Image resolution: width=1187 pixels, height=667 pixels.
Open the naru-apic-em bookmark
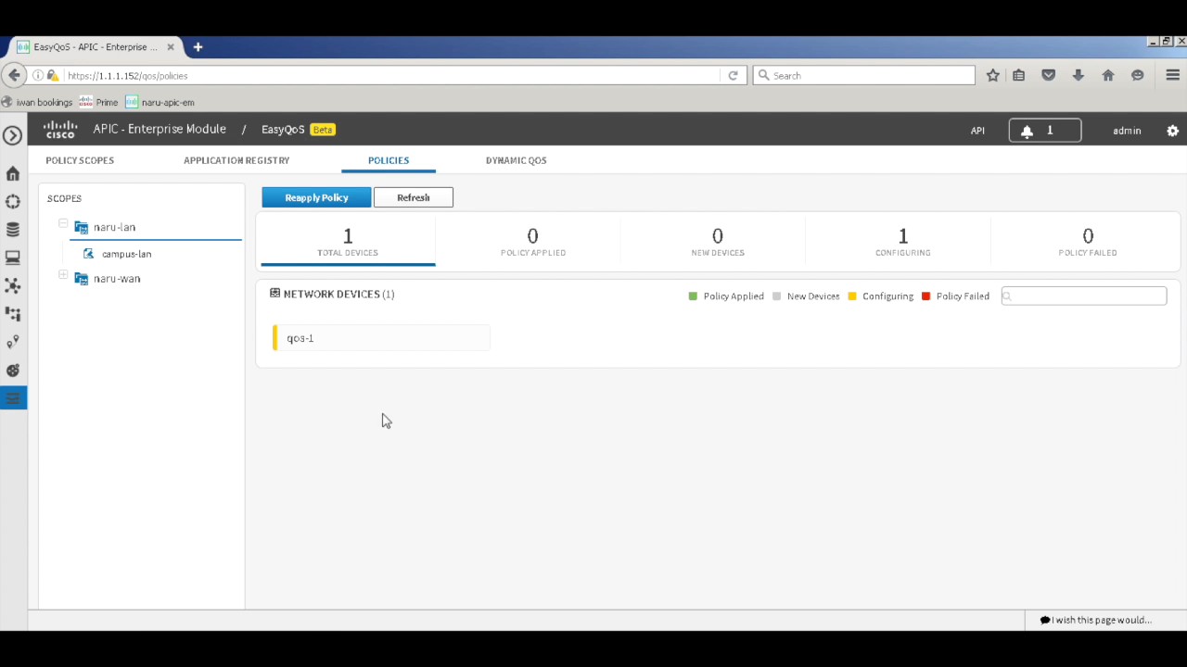tap(160, 102)
